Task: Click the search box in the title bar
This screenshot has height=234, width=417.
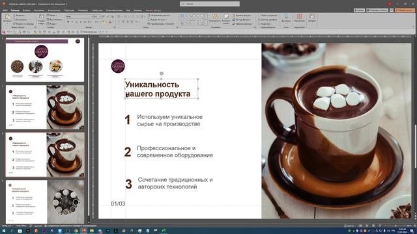Action: [210, 4]
